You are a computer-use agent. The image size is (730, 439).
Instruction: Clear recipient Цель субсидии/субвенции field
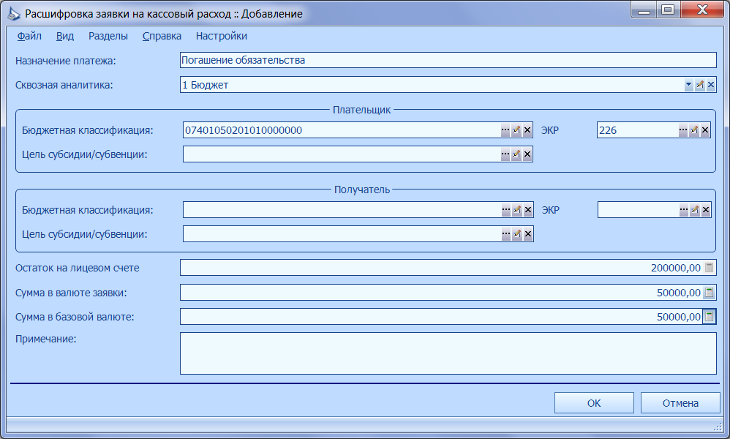528,234
